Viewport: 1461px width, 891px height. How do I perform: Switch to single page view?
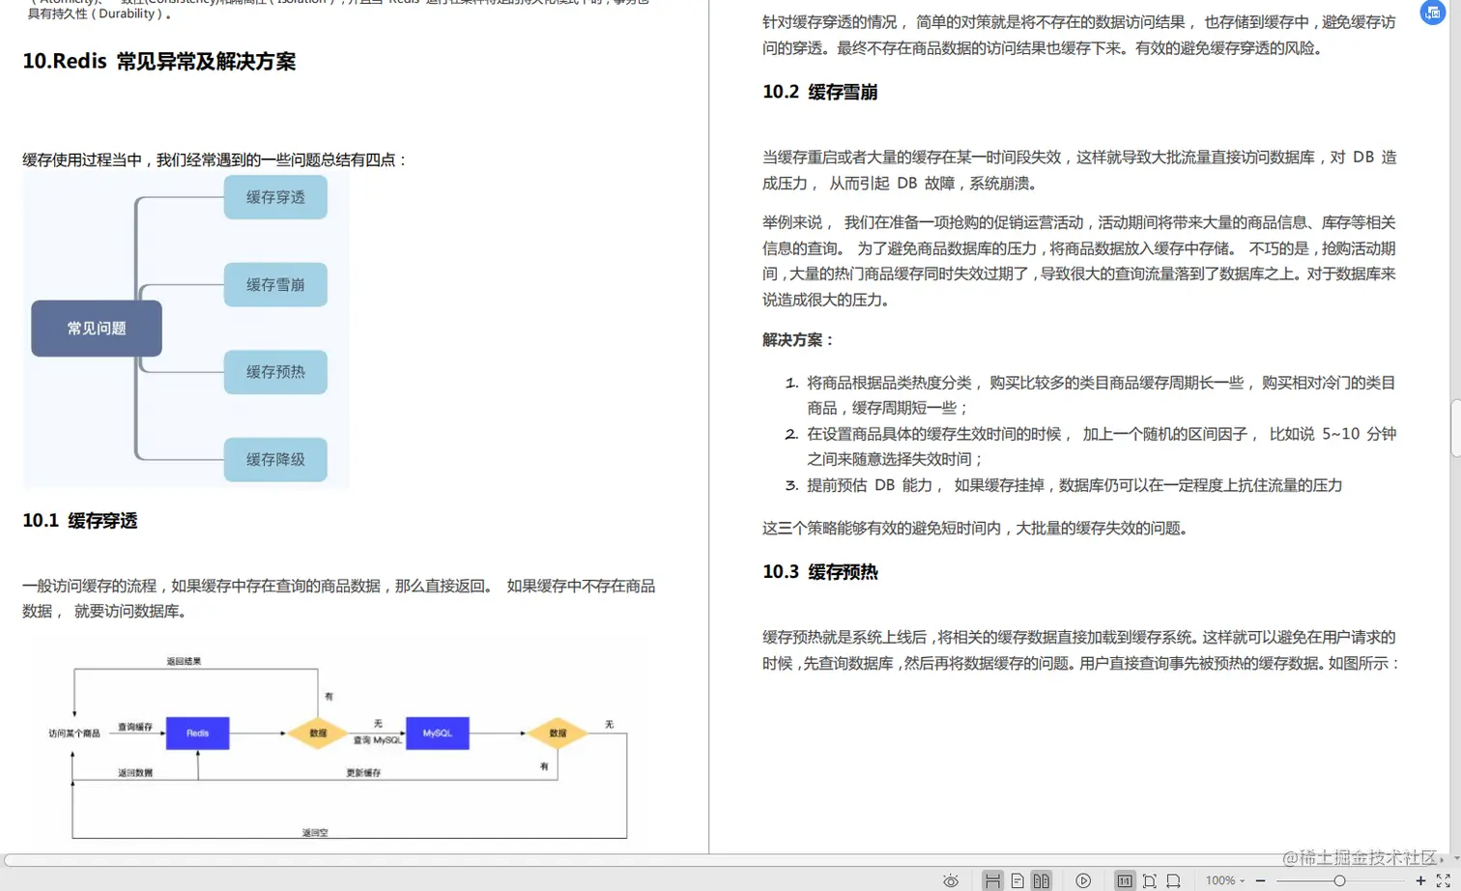click(1017, 880)
